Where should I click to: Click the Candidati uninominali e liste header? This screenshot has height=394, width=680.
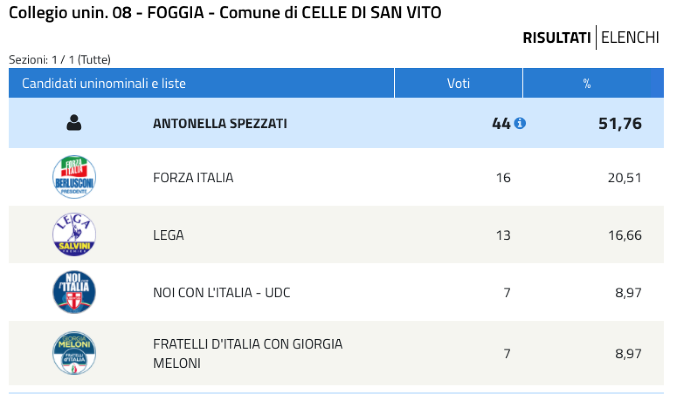click(x=104, y=84)
